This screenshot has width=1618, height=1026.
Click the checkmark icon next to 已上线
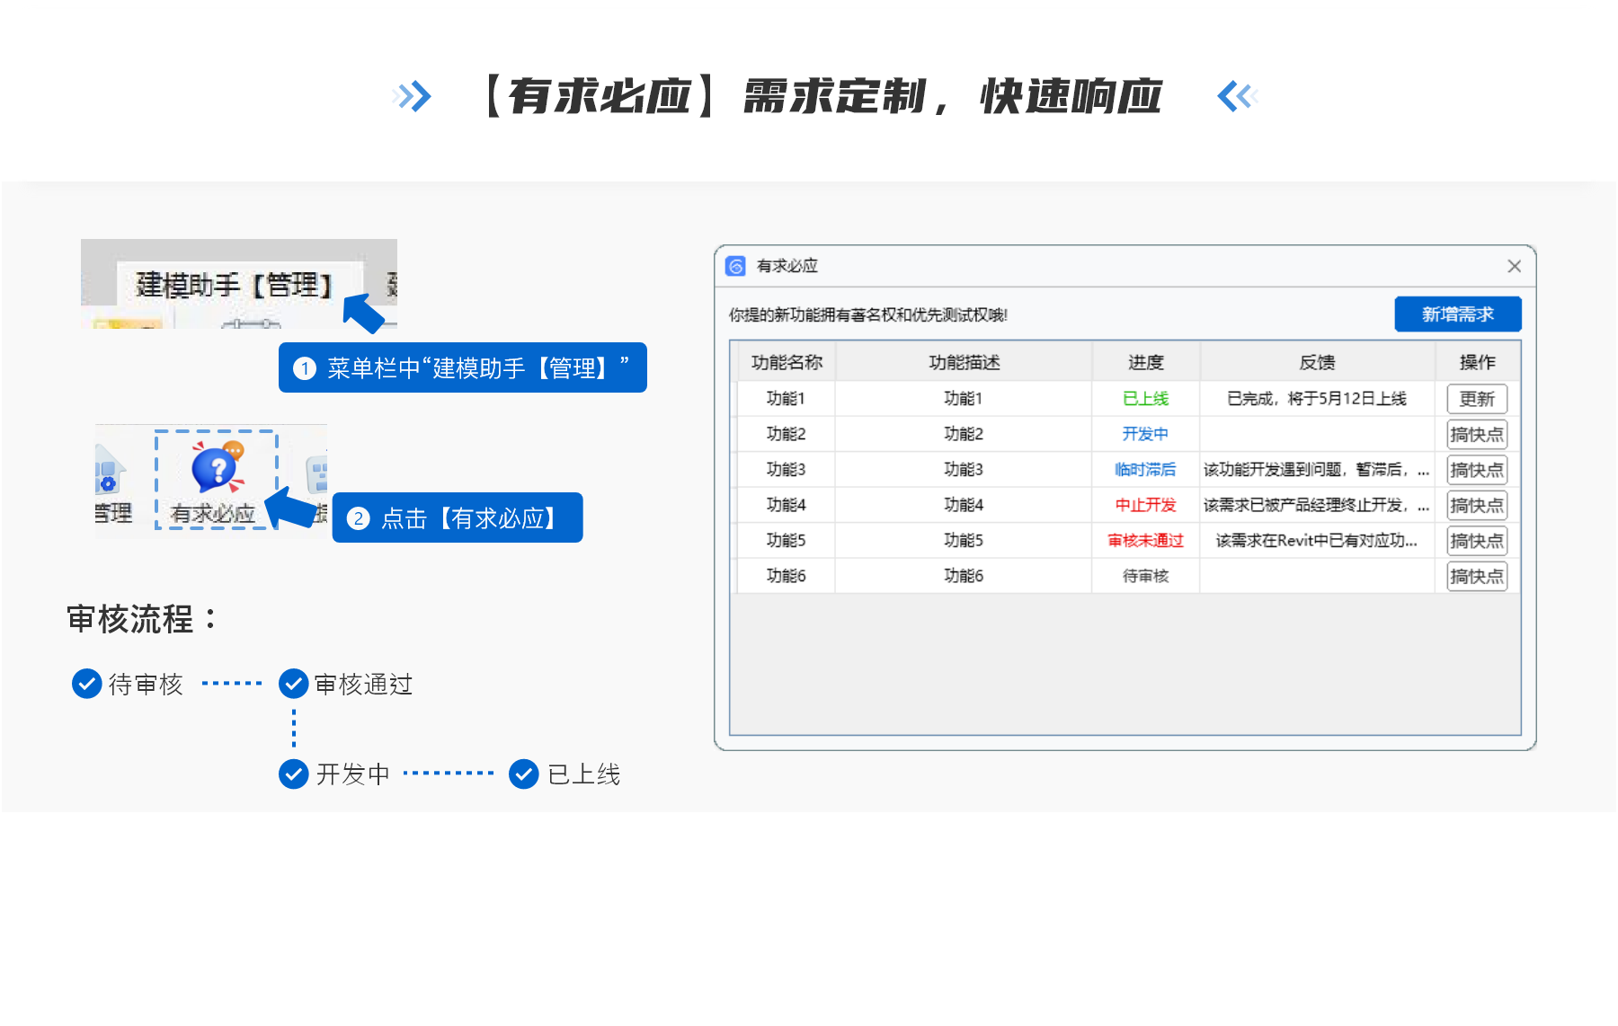[x=524, y=774]
